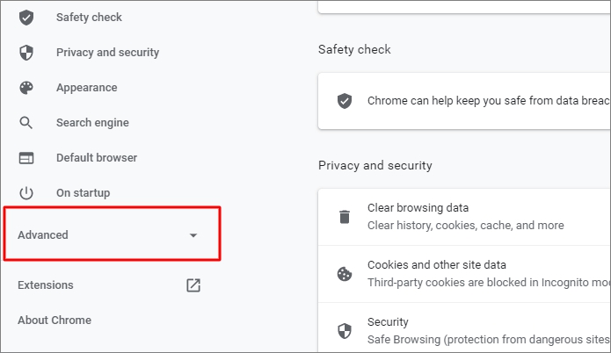
Task: Click the Default browser window icon
Action: (x=26, y=158)
